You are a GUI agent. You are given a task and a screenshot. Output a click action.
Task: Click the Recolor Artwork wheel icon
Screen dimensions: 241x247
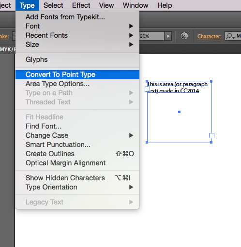(184, 36)
